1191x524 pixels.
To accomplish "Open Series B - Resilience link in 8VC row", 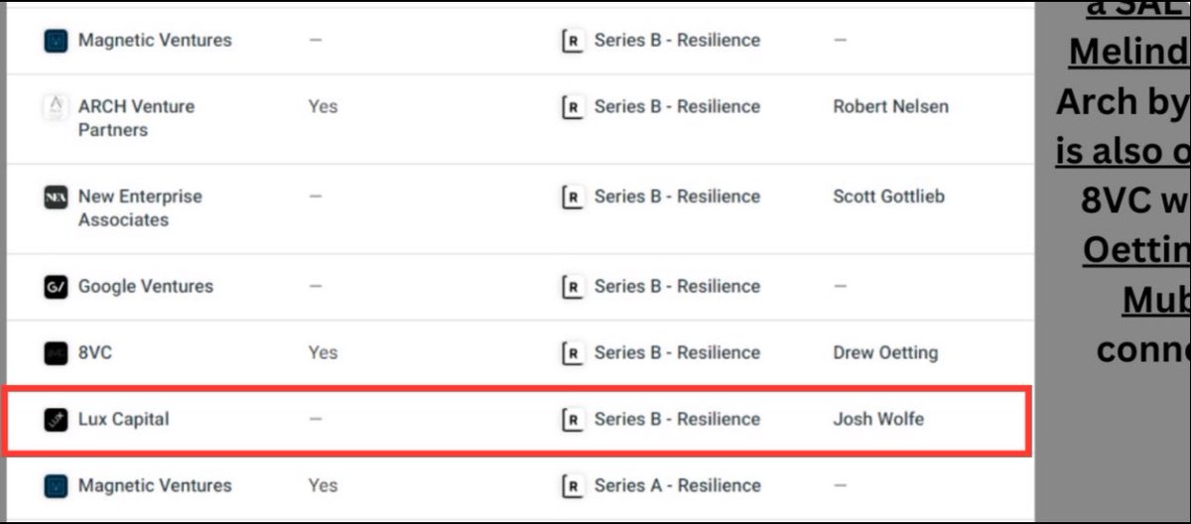I will point(677,352).
